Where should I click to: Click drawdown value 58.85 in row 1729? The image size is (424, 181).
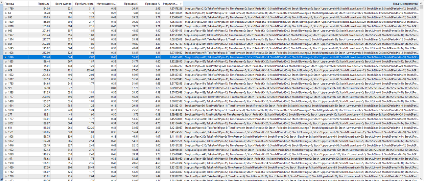(134, 176)
